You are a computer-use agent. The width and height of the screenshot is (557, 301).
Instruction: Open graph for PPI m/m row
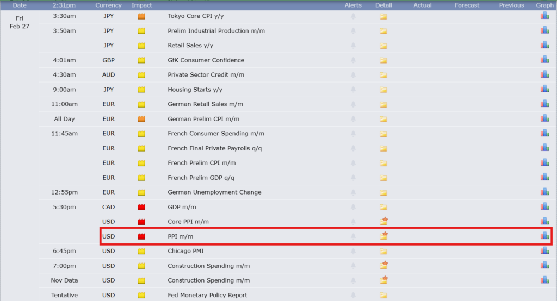[544, 236]
